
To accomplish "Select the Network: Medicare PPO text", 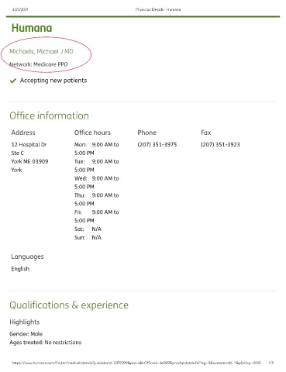I will [x=39, y=64].
